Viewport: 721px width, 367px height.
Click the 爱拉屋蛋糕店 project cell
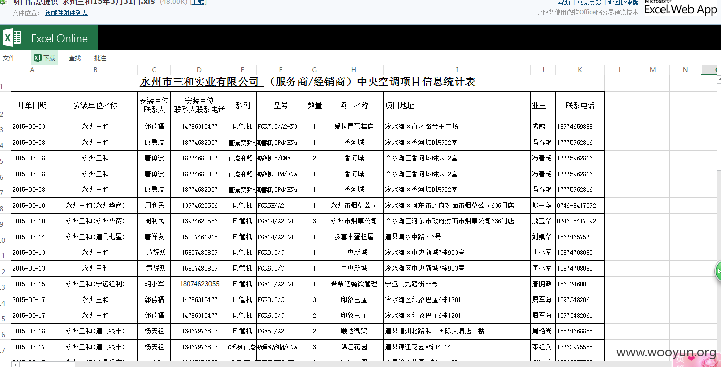(354, 127)
